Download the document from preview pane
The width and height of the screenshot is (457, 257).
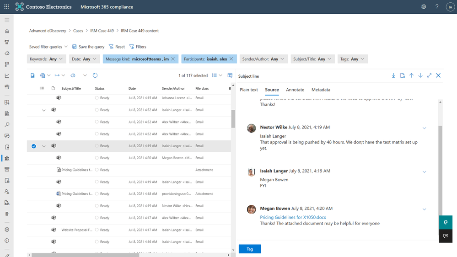coord(393,75)
